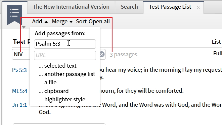Open panel menu arrow under bookmark icon
The width and height of the screenshot is (222, 125).
pos(24,27)
